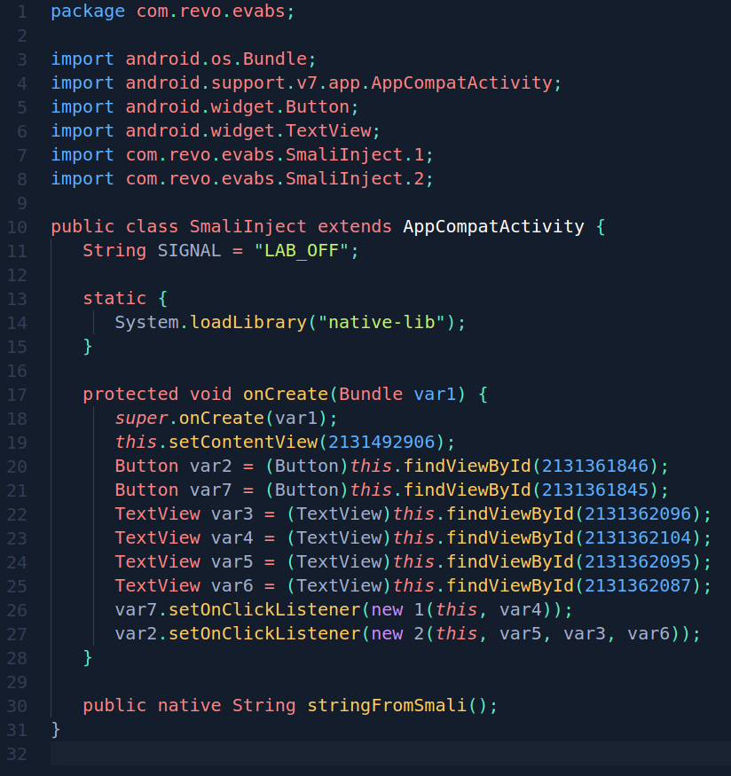
Task: Click the "native-lib" string literal
Action: pos(385,322)
